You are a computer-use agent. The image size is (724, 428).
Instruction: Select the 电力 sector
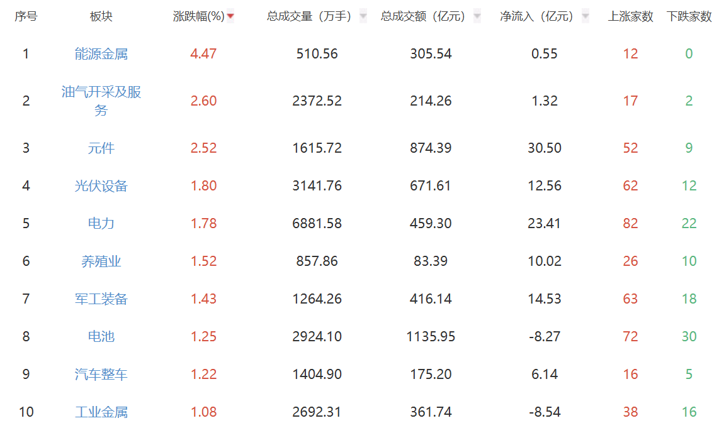point(101,223)
